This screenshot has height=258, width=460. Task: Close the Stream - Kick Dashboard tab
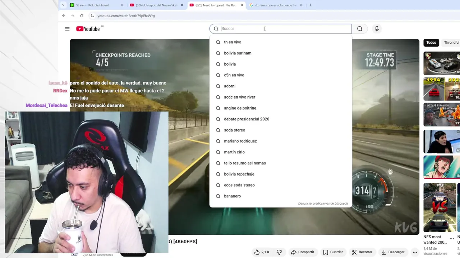pyautogui.click(x=122, y=5)
